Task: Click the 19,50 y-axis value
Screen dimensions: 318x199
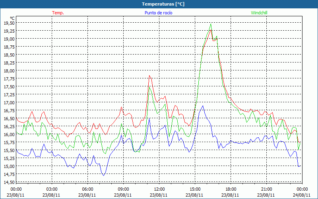Action: click(x=9, y=23)
